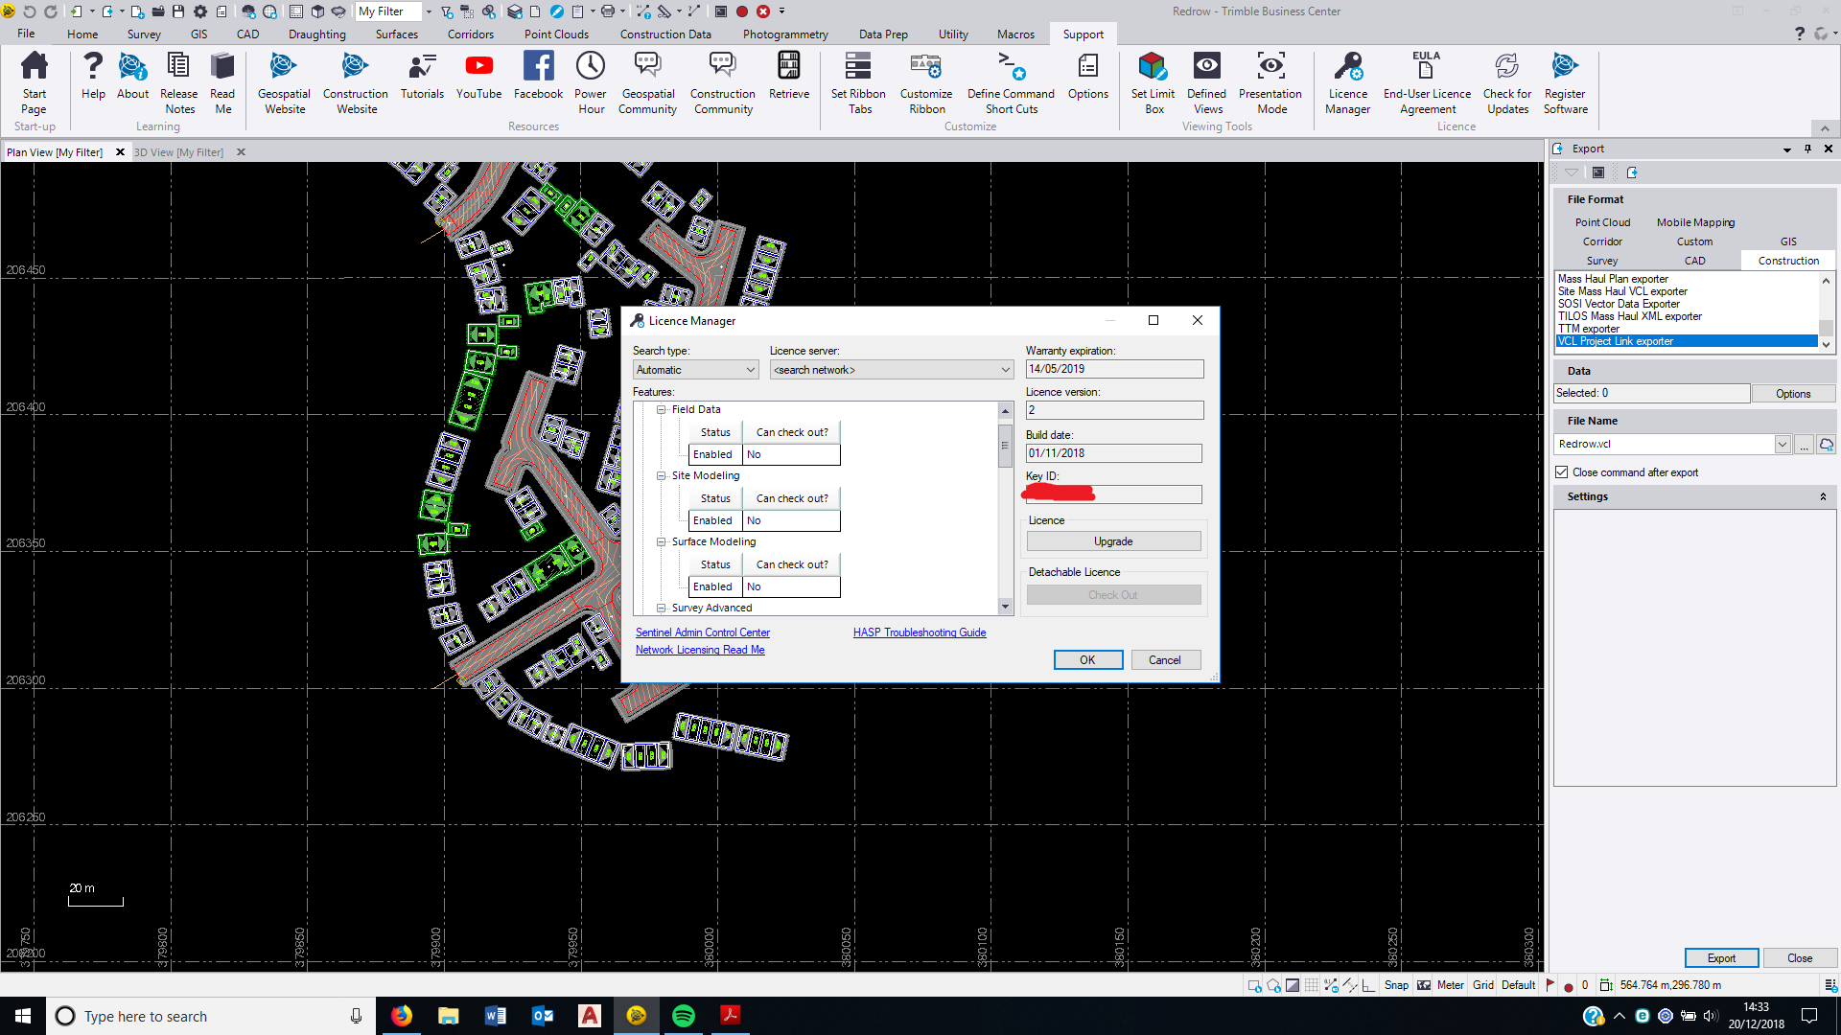The image size is (1841, 1035).
Task: Toggle Grid in the status bar
Action: [x=1482, y=984]
